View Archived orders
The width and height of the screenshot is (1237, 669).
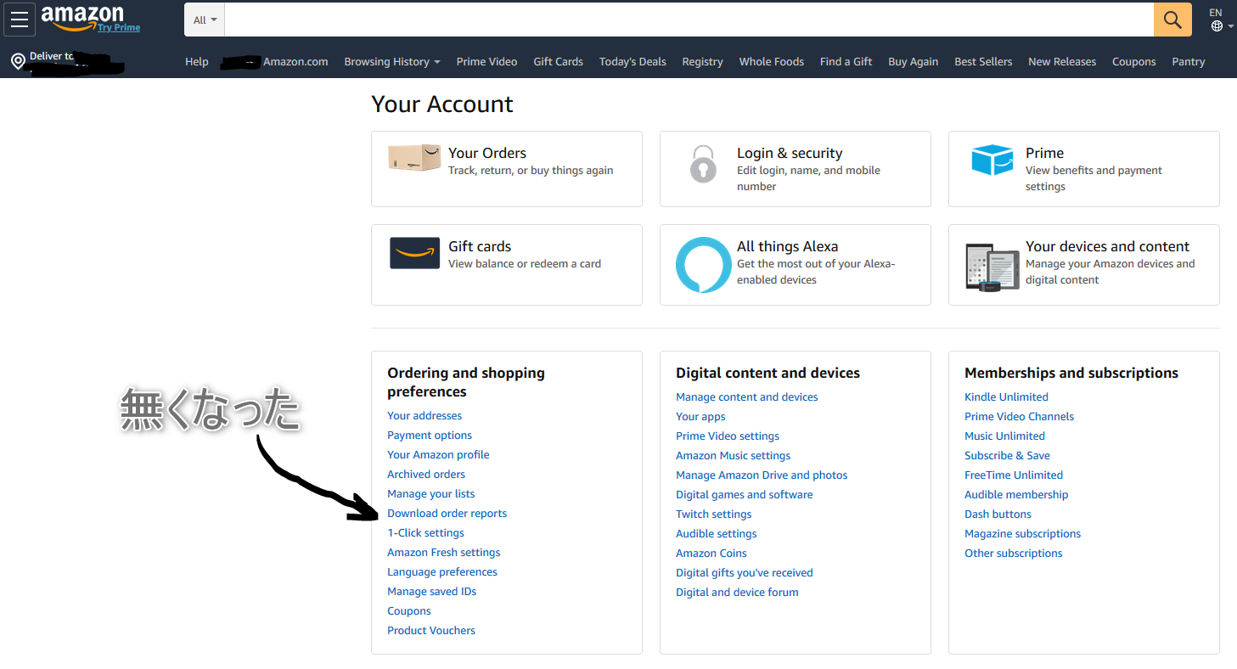(x=426, y=475)
